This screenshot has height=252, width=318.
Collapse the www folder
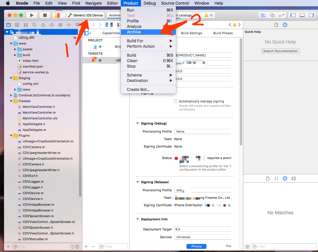click(11, 43)
